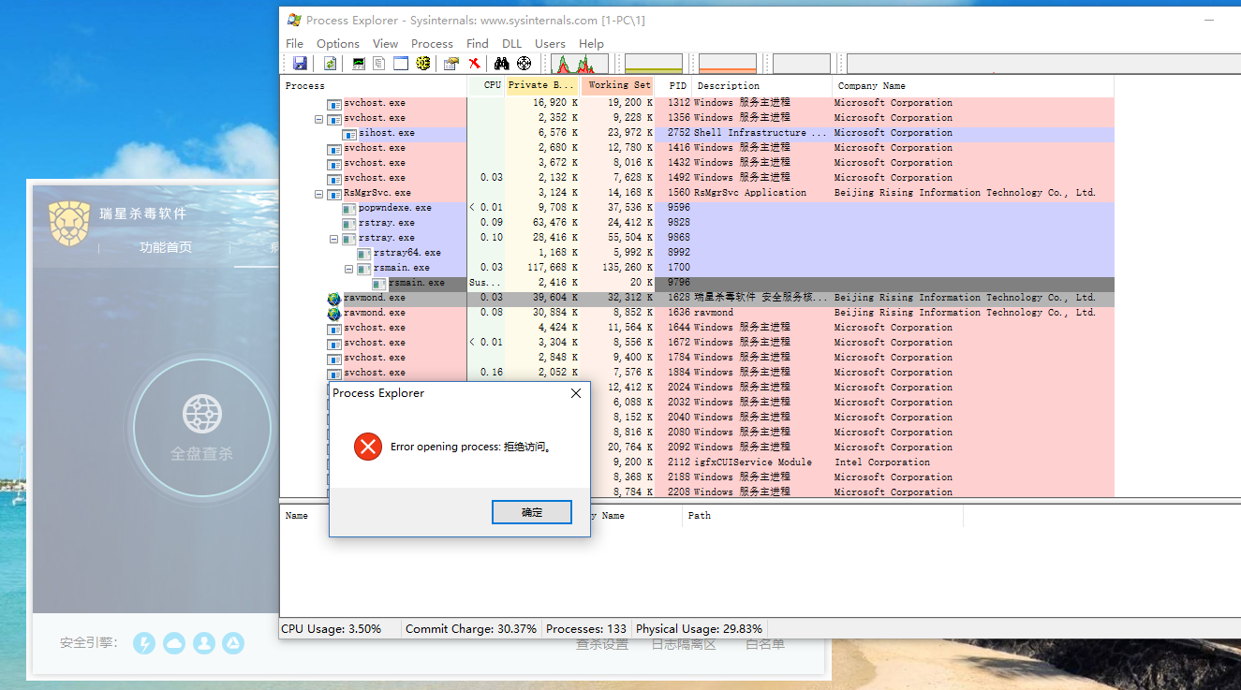Open the View menu
This screenshot has width=1241, height=690.
(x=386, y=44)
